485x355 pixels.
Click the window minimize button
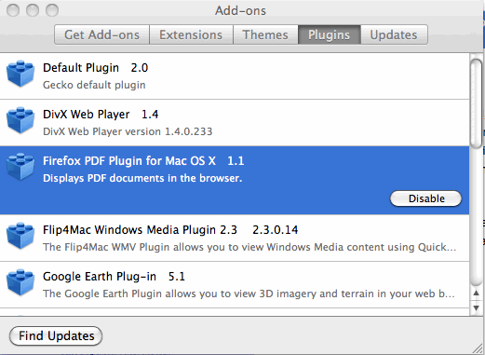(33, 10)
